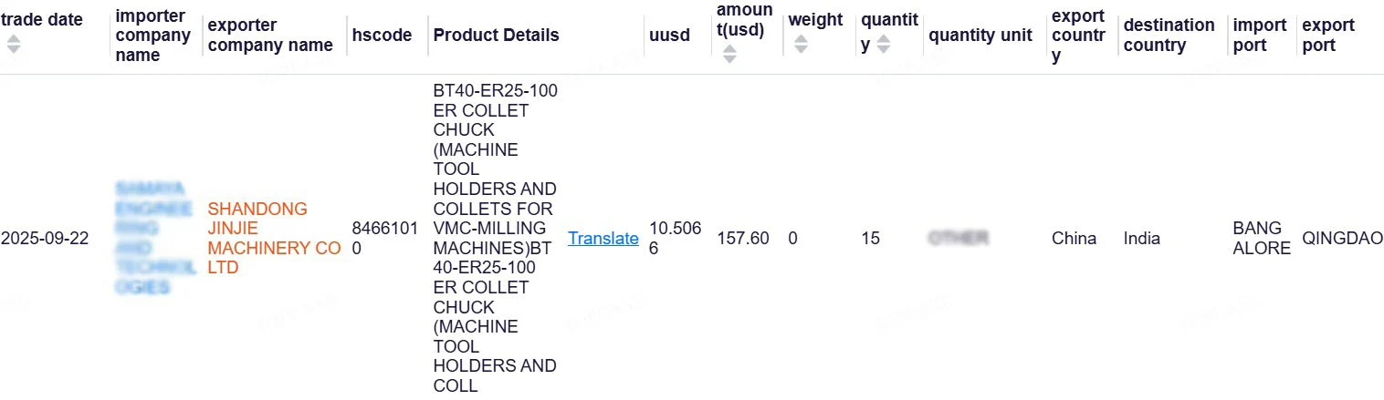Select the export port column header

click(x=1327, y=36)
